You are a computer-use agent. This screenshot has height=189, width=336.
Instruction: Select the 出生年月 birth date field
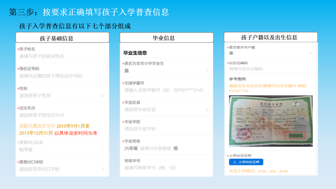[x=42, y=115]
